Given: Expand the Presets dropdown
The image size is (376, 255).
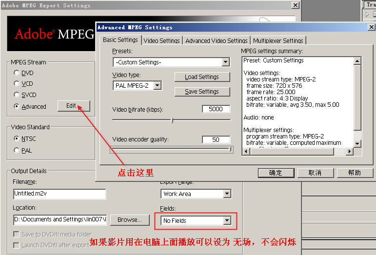Looking at the screenshot, I should [225, 62].
